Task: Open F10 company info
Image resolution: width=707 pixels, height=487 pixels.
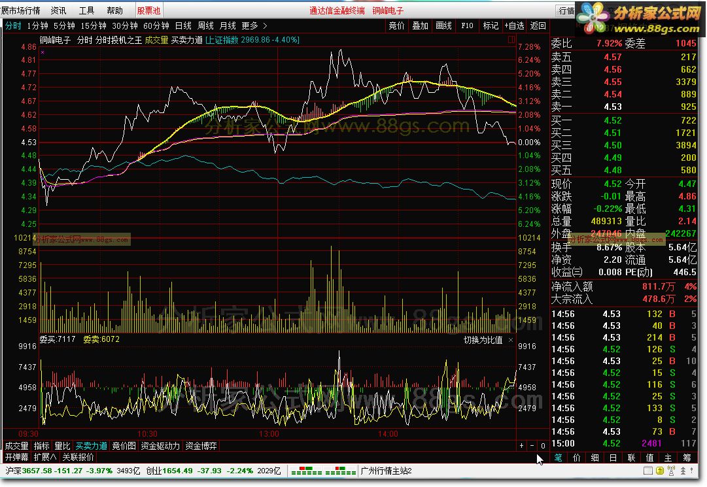Action: (467, 25)
